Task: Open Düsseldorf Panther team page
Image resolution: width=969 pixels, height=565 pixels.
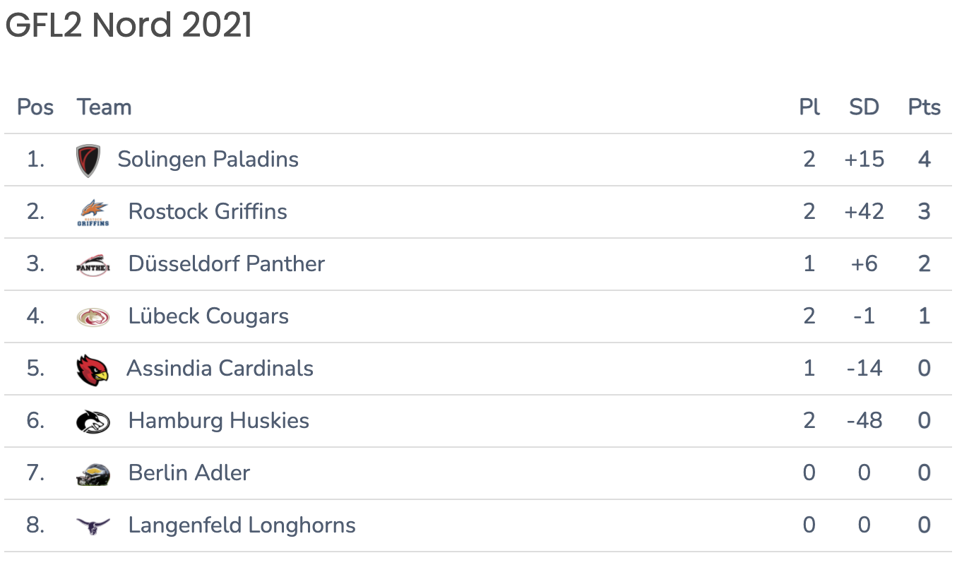Action: click(x=227, y=263)
